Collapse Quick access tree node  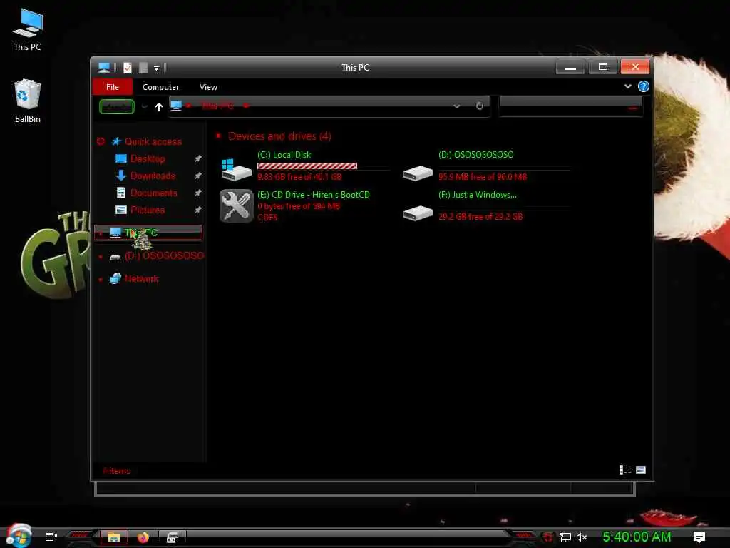pyautogui.click(x=101, y=141)
